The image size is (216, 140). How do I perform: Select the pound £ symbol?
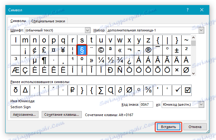point(44,50)
